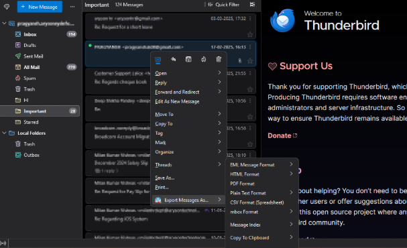Open the Export Messages As submenu
Screen dimensions: 407x248
(188, 200)
